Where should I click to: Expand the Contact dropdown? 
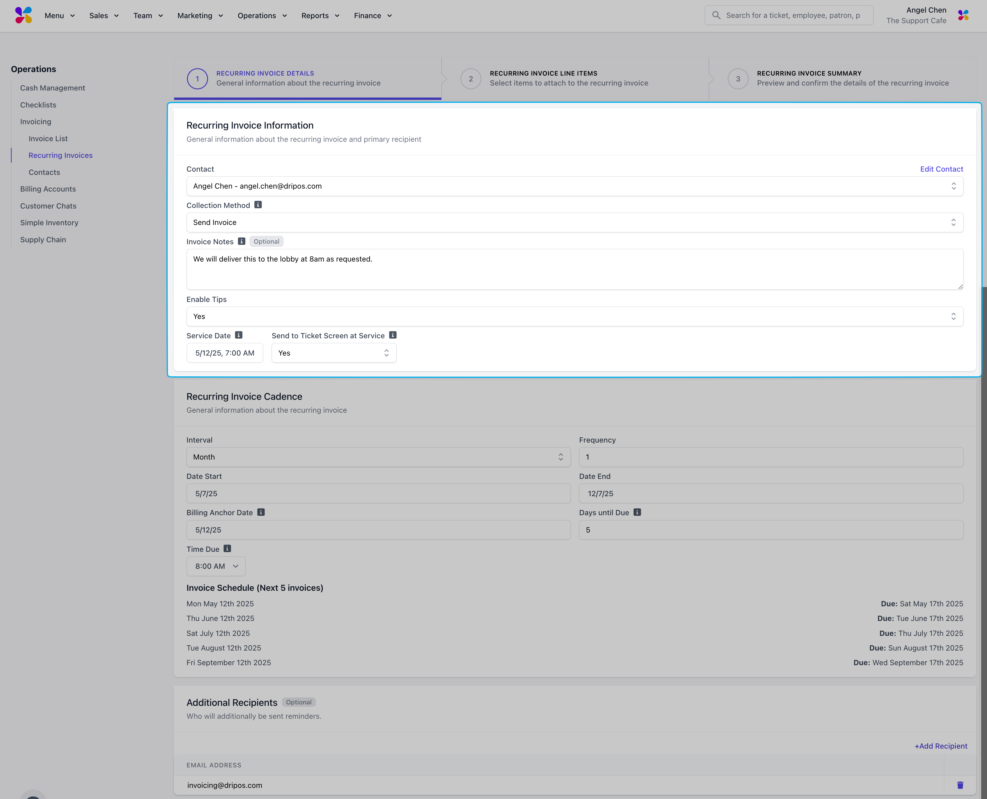click(574, 186)
